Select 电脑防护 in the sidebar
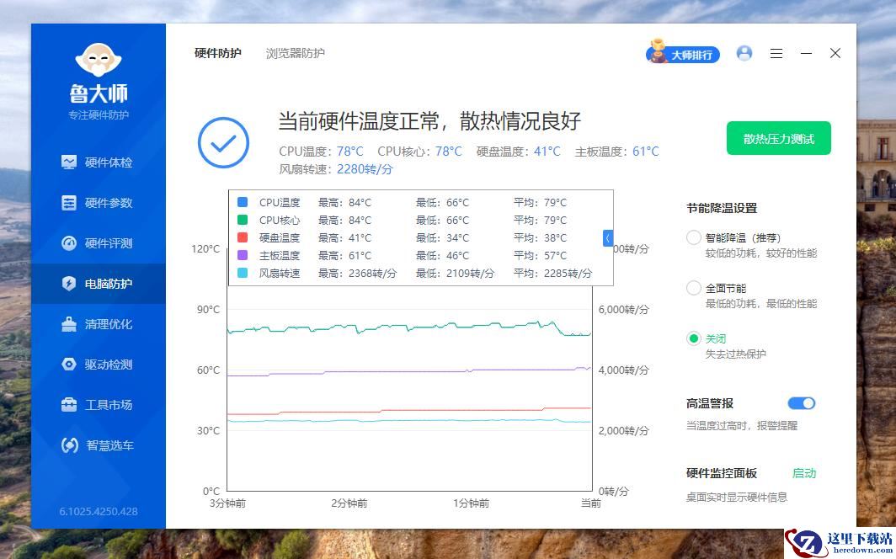The height and width of the screenshot is (559, 896). 98,284
